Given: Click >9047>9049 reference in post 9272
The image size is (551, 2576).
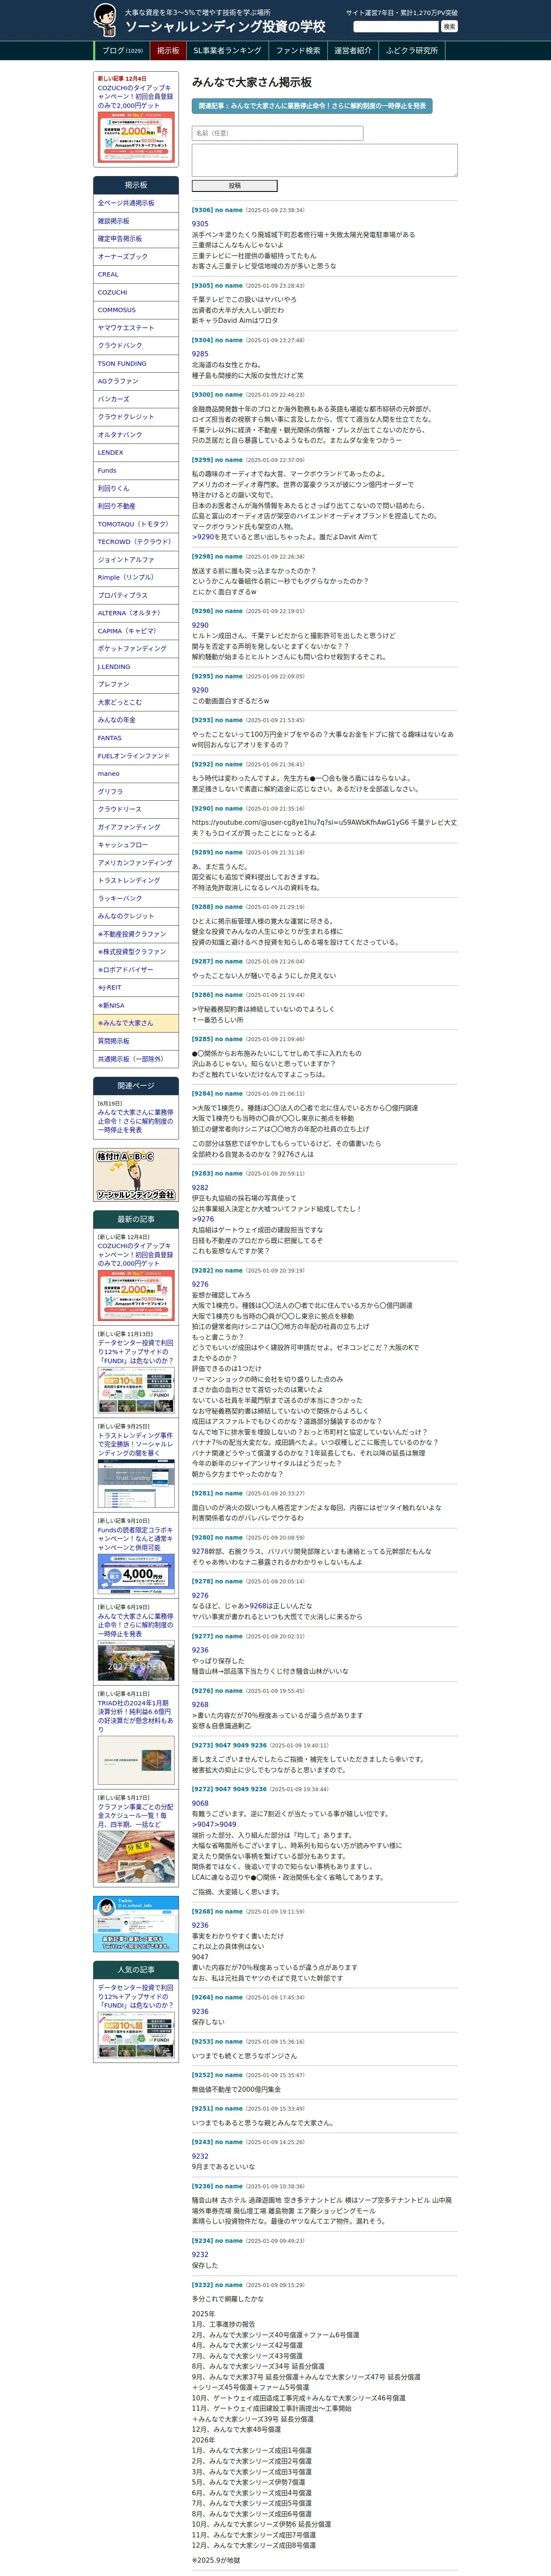Looking at the screenshot, I should point(214,1825).
